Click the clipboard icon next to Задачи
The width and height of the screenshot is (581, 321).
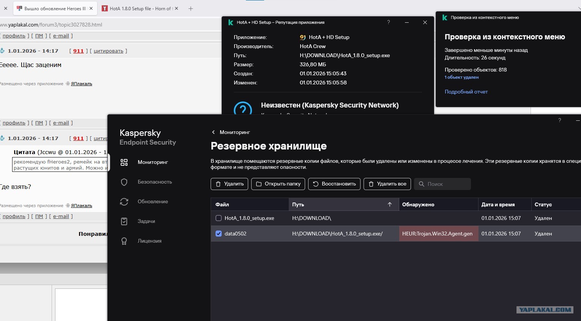[124, 221]
